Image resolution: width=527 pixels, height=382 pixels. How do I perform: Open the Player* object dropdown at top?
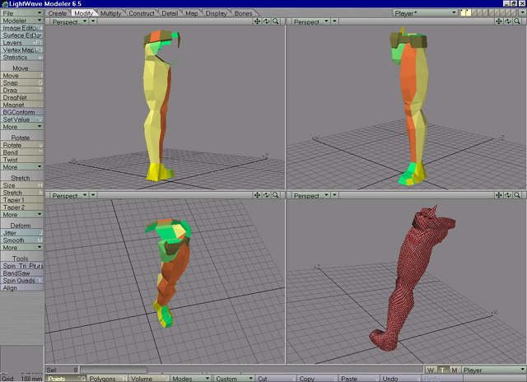[x=425, y=13]
